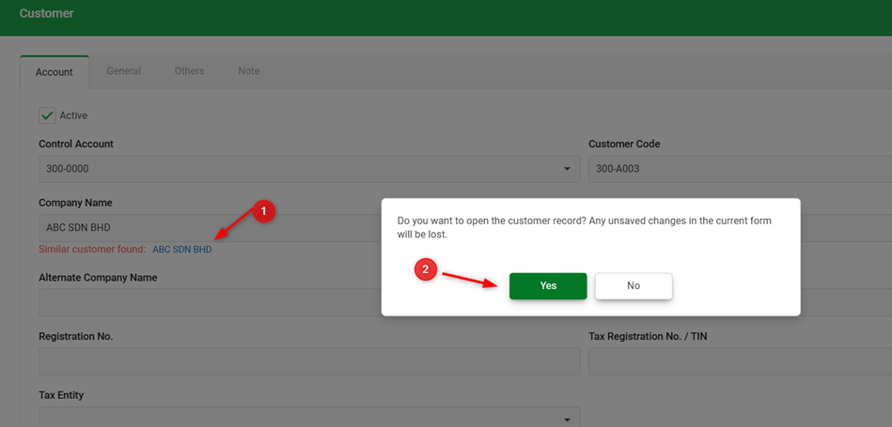Click the Company Name input field
Screen dimensions: 892x427
211,228
